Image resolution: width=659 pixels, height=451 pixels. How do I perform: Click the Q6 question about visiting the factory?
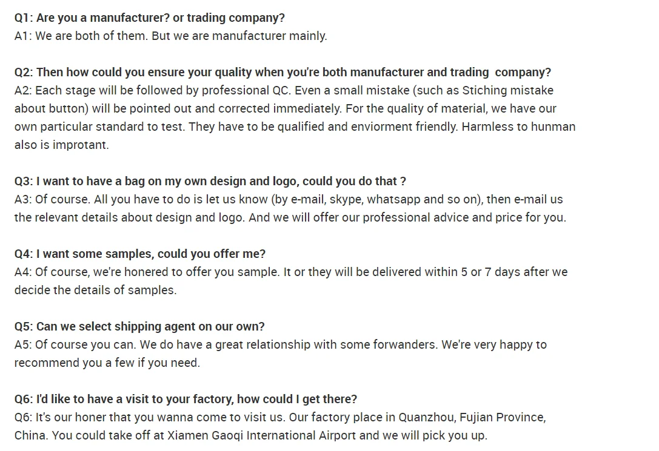(186, 399)
